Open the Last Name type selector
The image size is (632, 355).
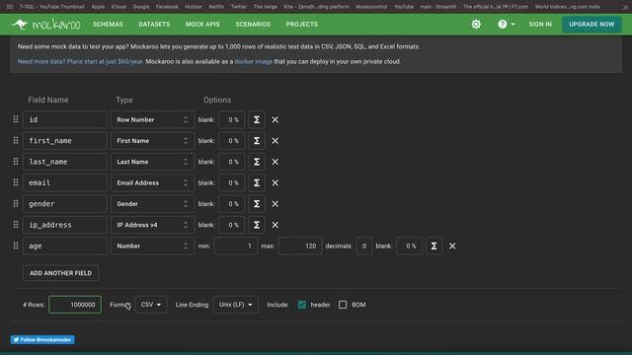pos(152,162)
